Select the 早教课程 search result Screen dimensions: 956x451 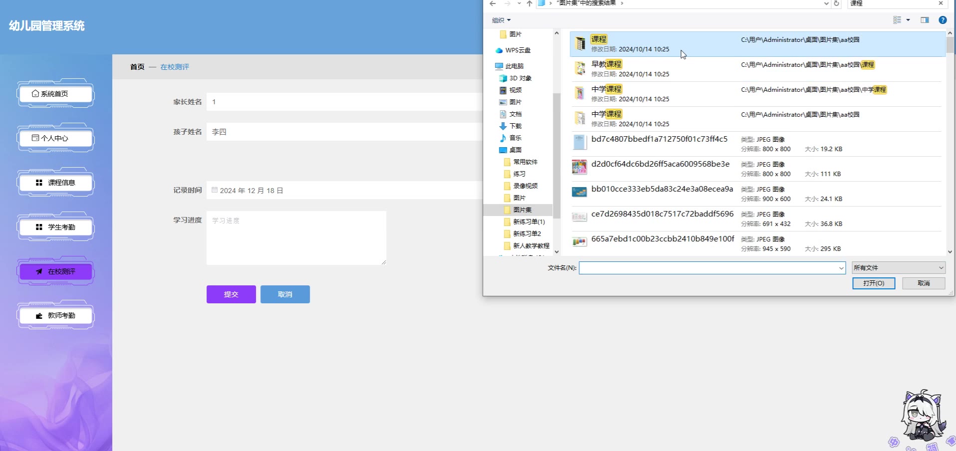(757, 69)
